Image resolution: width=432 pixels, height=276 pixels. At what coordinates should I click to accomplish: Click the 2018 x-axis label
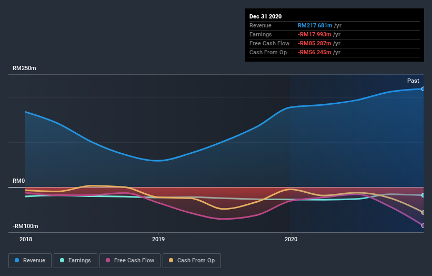click(26, 239)
